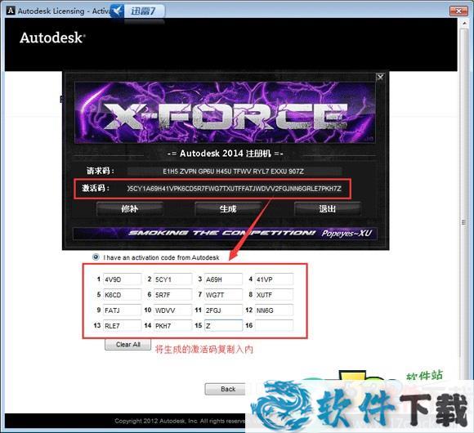Select 'I have an activation code from Autodesk'
This screenshot has width=474, height=433.
click(x=96, y=257)
